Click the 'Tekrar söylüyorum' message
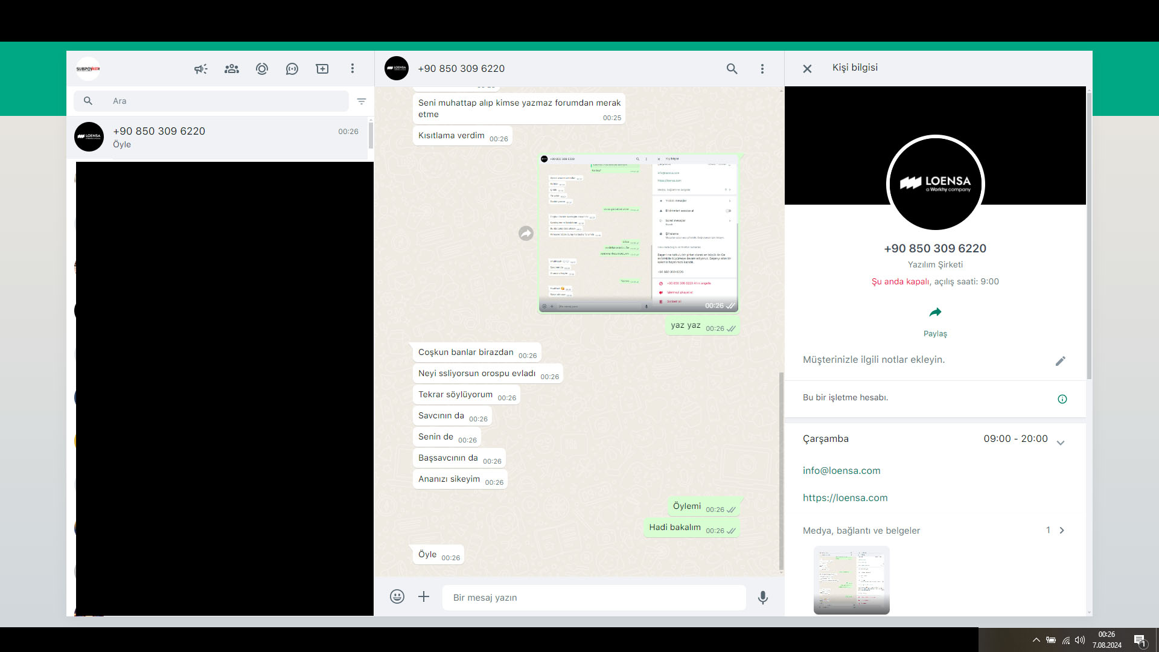This screenshot has height=652, width=1159. point(467,395)
